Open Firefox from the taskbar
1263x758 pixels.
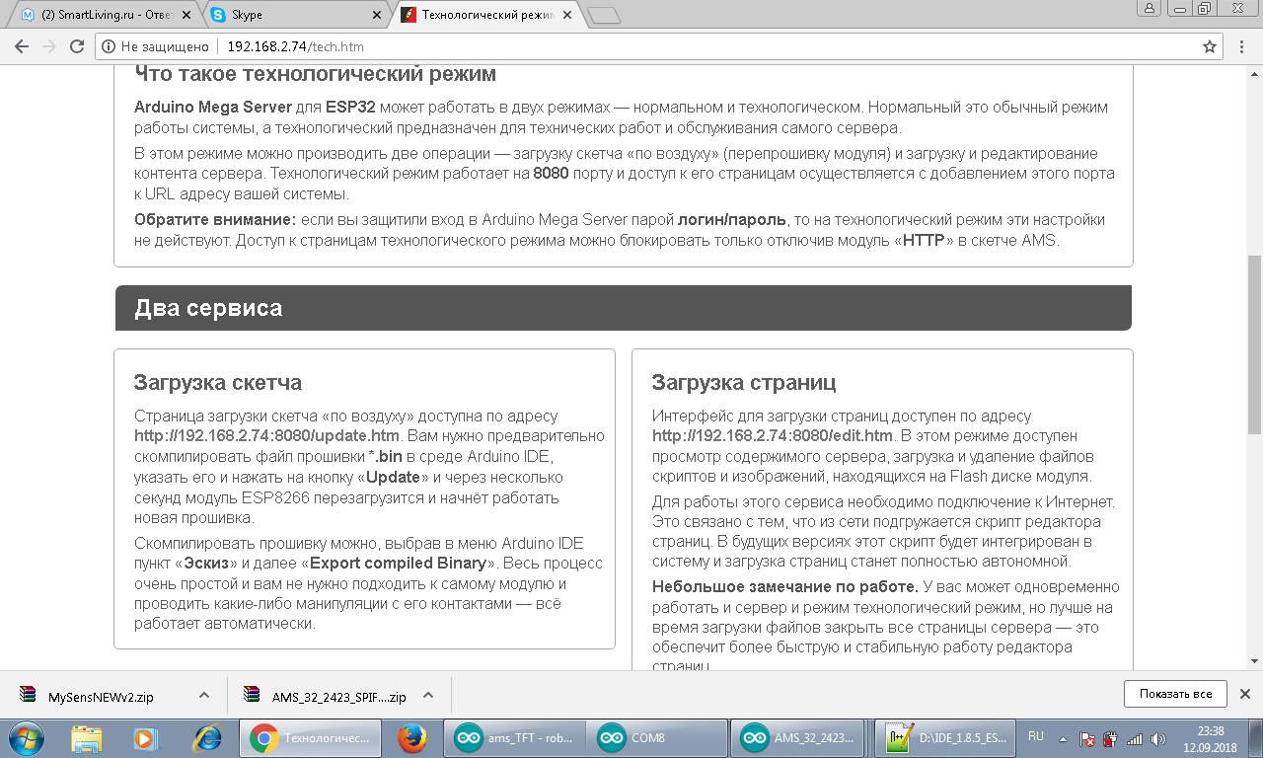411,737
